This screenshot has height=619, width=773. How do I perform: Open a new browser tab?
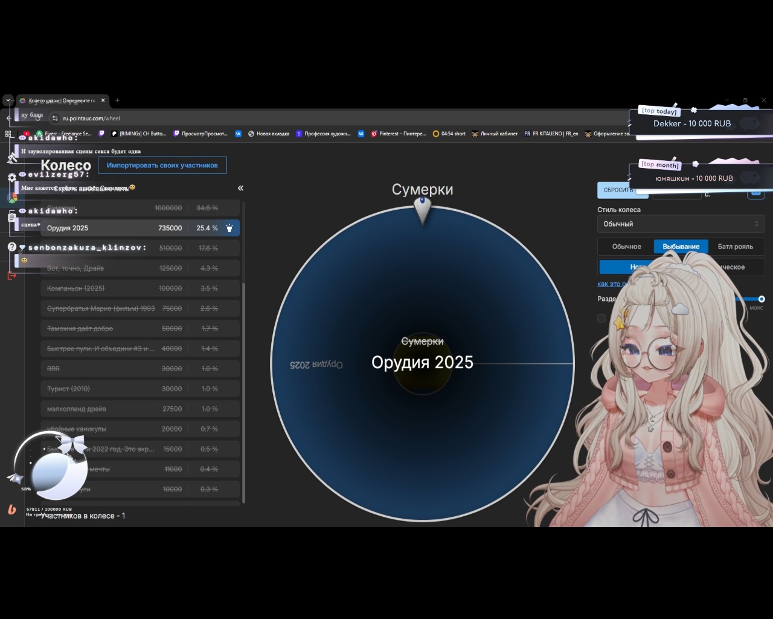(x=117, y=100)
